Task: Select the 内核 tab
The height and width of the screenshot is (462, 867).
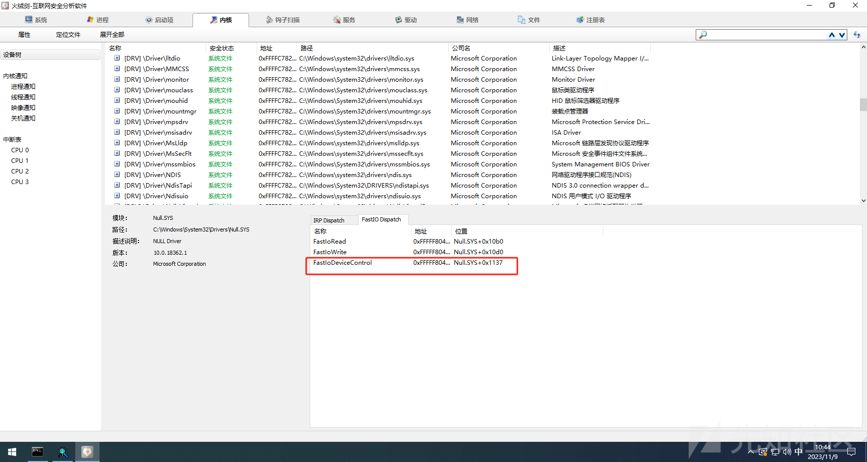Action: pyautogui.click(x=221, y=20)
